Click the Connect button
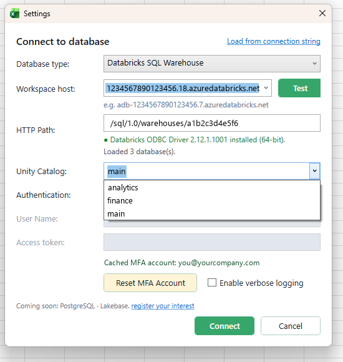The height and width of the screenshot is (362, 343). [225, 326]
